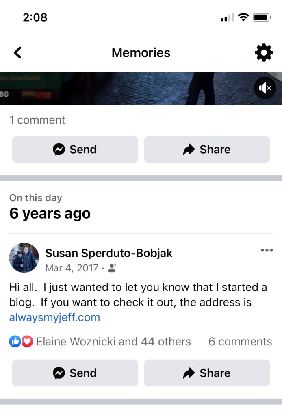The height and width of the screenshot is (416, 282).
Task: Visit the alwaysmyjeff.com link
Action: click(54, 317)
